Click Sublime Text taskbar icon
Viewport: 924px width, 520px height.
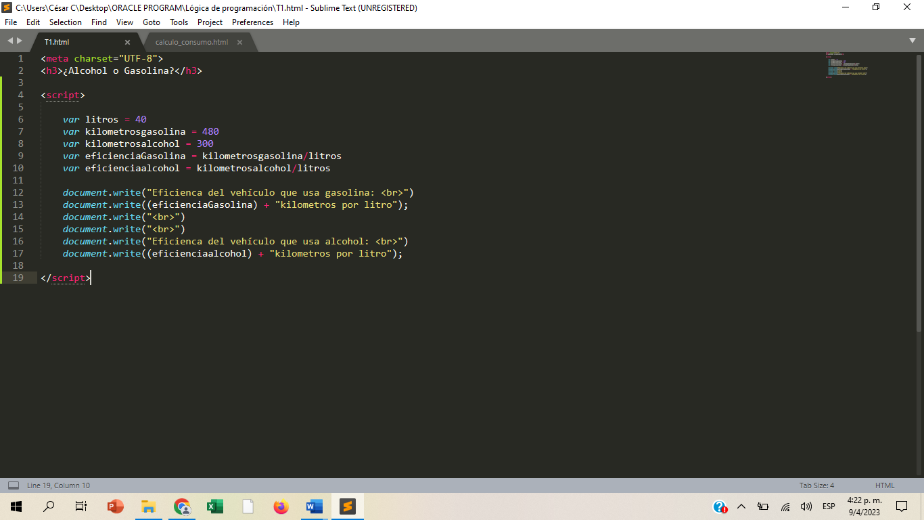348,506
